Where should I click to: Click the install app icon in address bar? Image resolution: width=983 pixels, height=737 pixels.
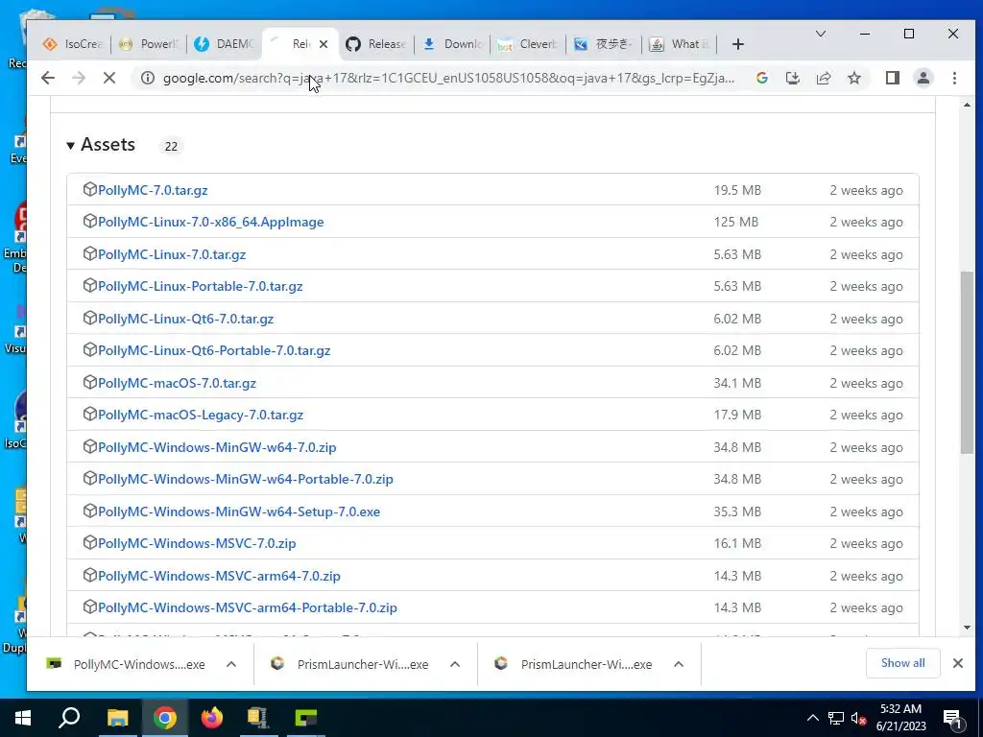792,78
